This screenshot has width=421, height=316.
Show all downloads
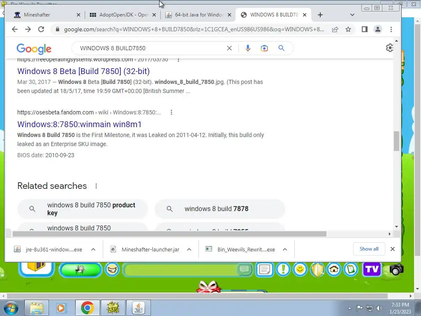click(369, 249)
